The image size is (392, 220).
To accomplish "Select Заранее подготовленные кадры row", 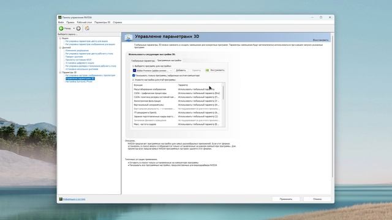I will click(x=177, y=117).
